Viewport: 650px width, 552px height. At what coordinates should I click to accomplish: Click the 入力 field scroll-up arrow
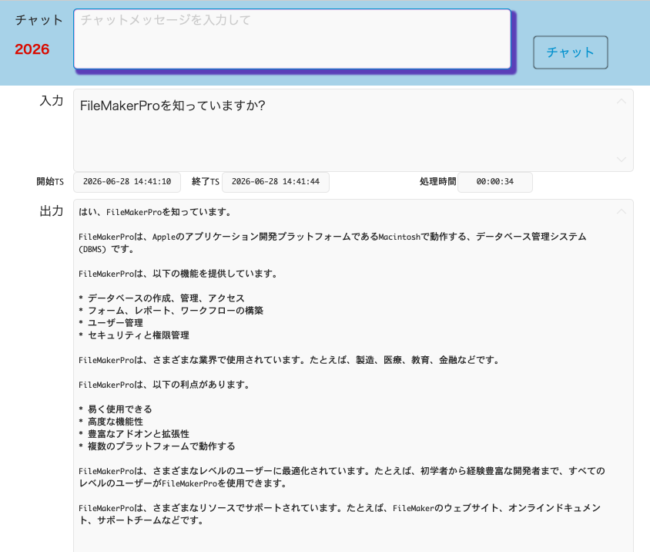coord(621,101)
